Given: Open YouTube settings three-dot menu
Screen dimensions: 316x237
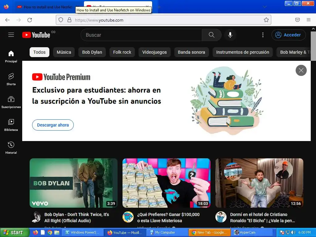Looking at the screenshot, I should point(263,35).
